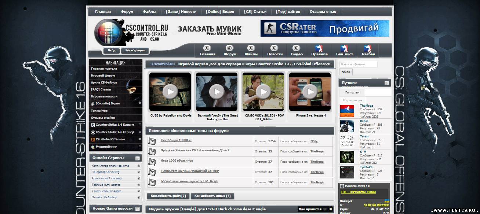
Task: Click 'Как добавить файл [?]' button
Action: pyautogui.click(x=168, y=196)
